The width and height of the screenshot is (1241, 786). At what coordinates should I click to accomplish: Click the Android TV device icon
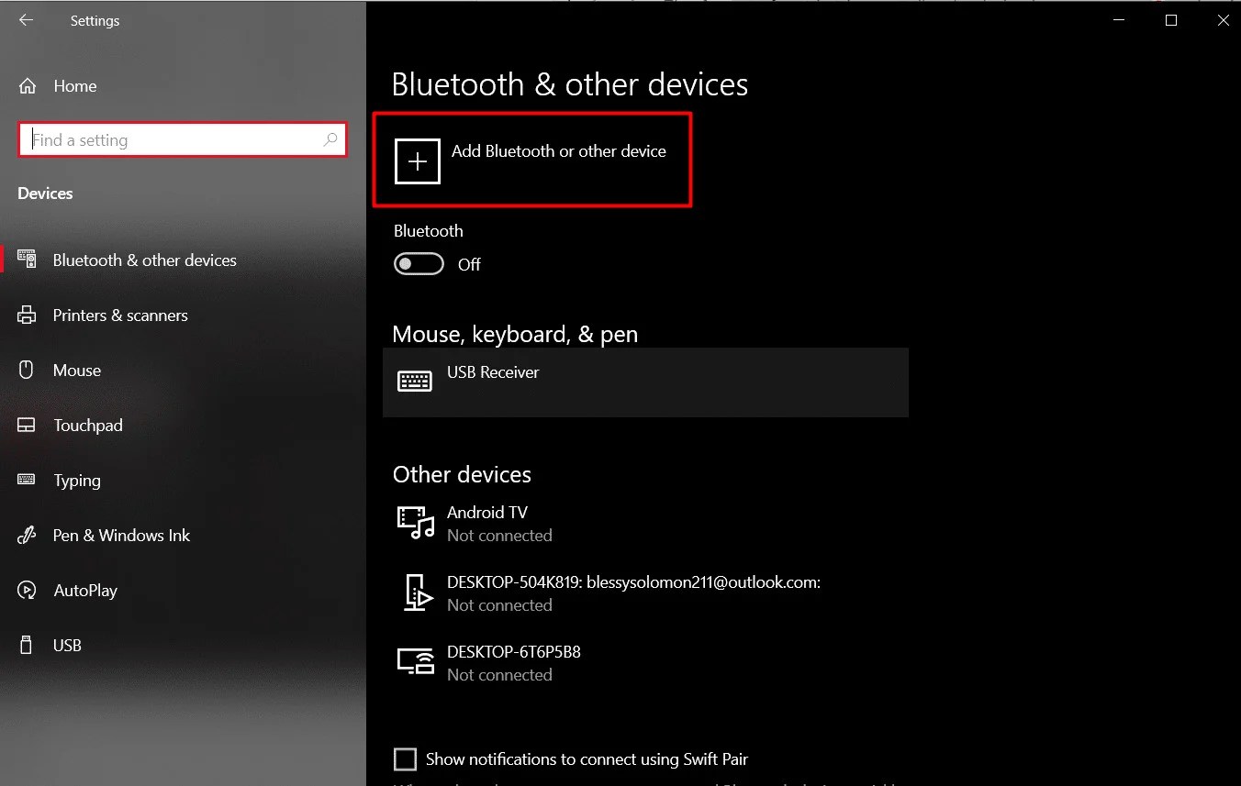coord(415,522)
